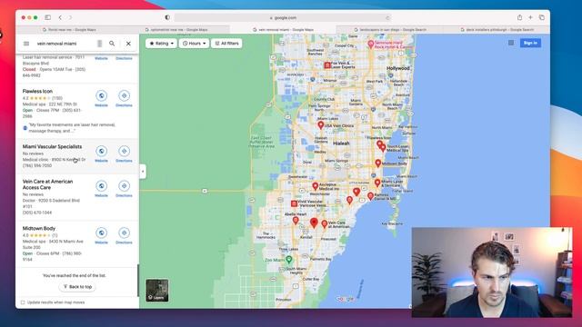Viewport: 582px width, 327px height.
Task: Click the Abella Heart map pin
Action: (x=296, y=221)
